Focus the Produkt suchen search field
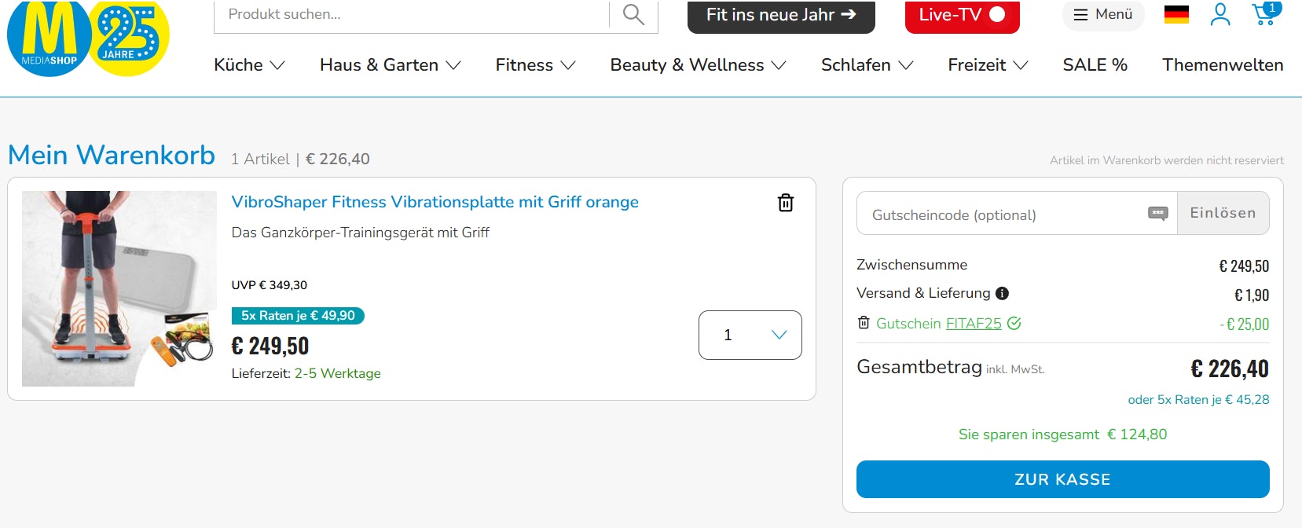Image resolution: width=1302 pixels, height=528 pixels. coord(411,15)
